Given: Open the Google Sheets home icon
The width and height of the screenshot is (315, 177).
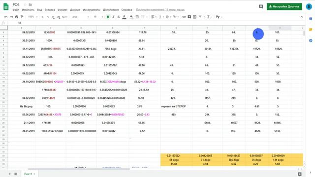Looking at the screenshot, I should pyautogui.click(x=6, y=6).
